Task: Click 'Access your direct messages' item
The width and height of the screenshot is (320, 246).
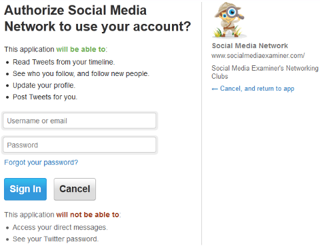Action: [x=60, y=227]
